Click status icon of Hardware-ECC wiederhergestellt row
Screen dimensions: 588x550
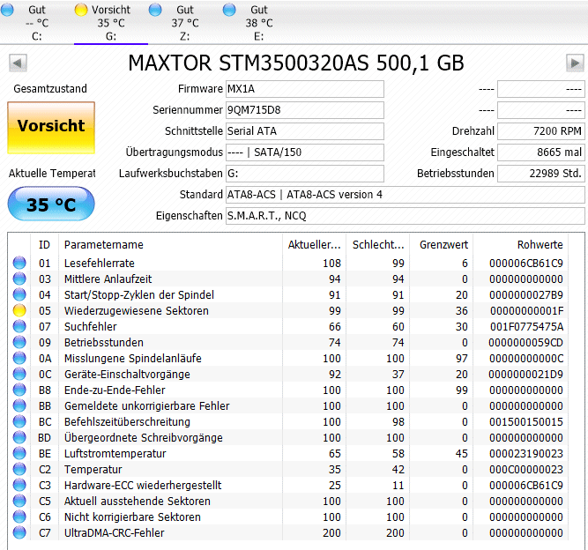pyautogui.click(x=19, y=485)
